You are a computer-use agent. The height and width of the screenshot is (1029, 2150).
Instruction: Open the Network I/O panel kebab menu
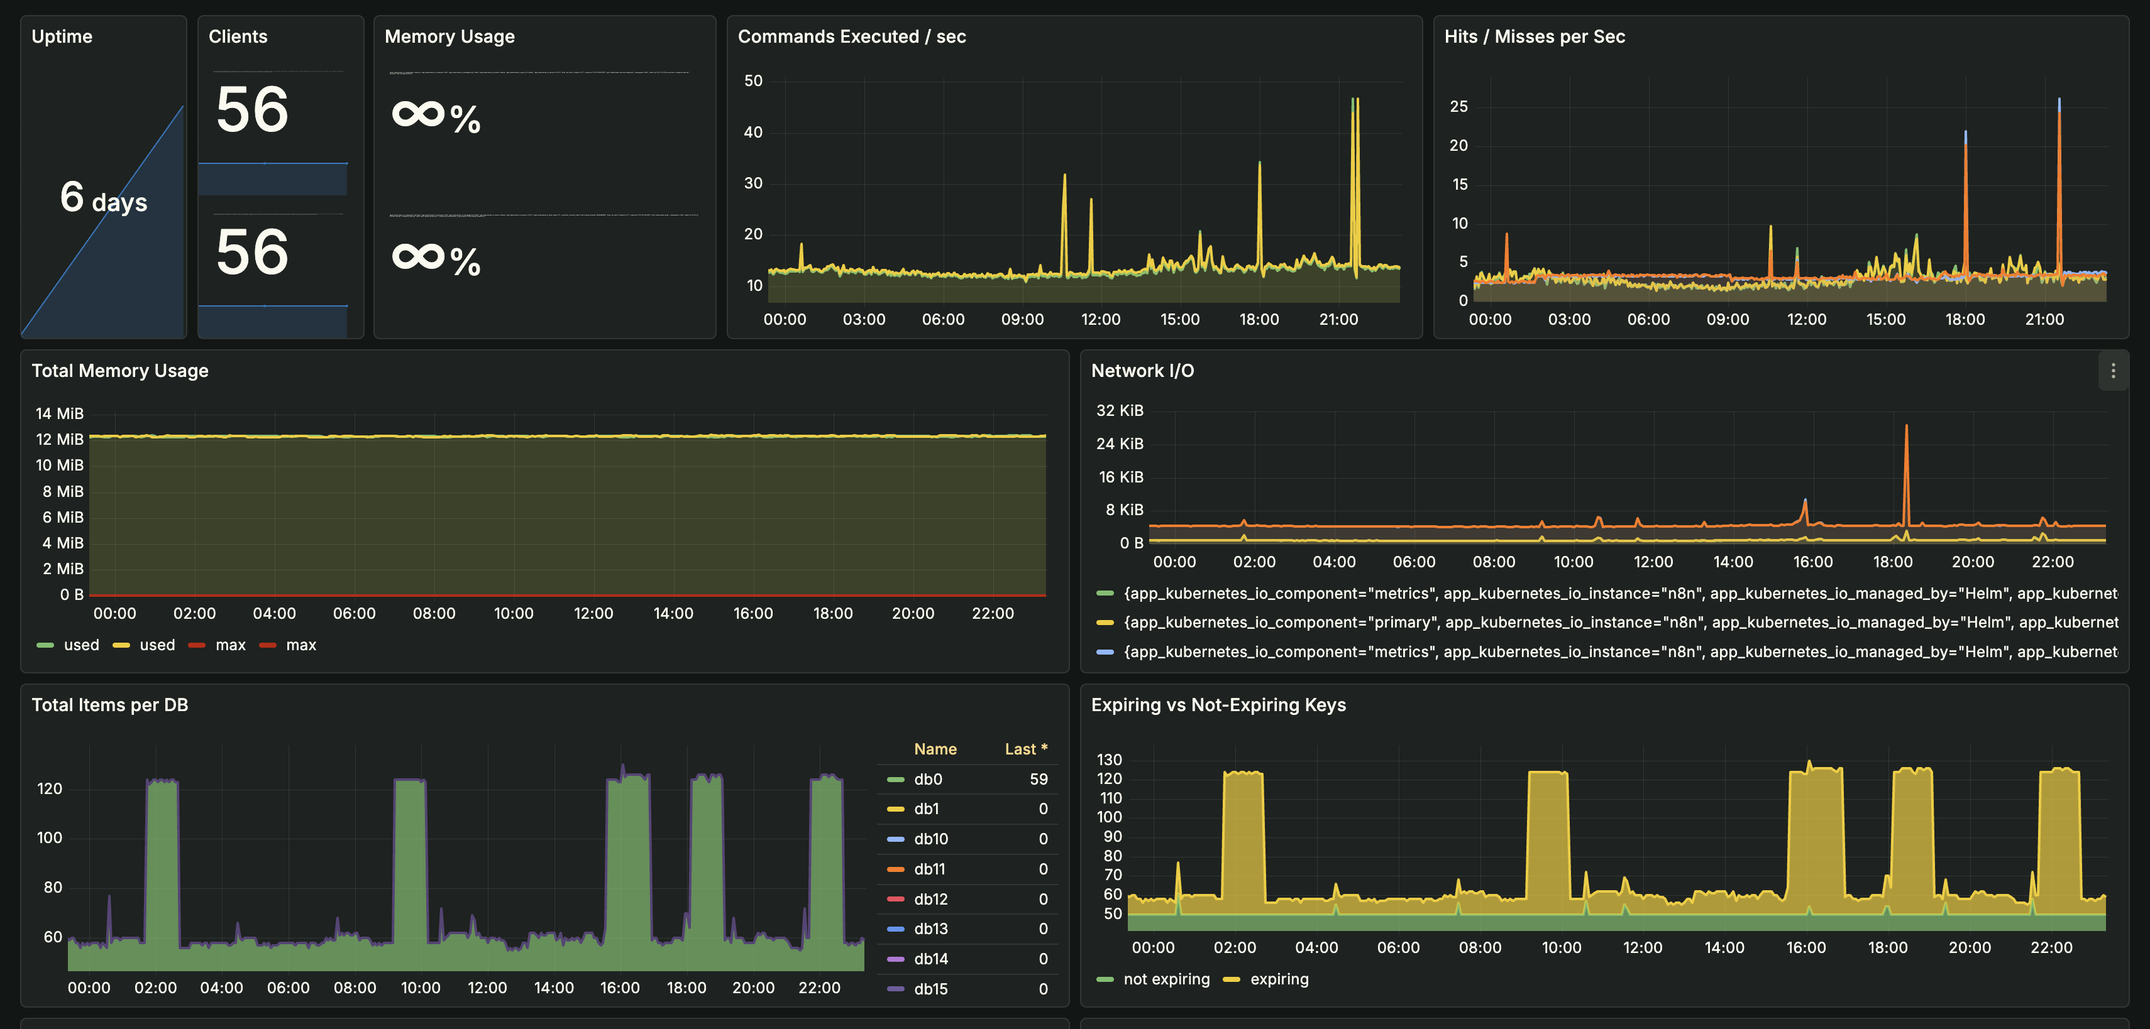click(2115, 372)
